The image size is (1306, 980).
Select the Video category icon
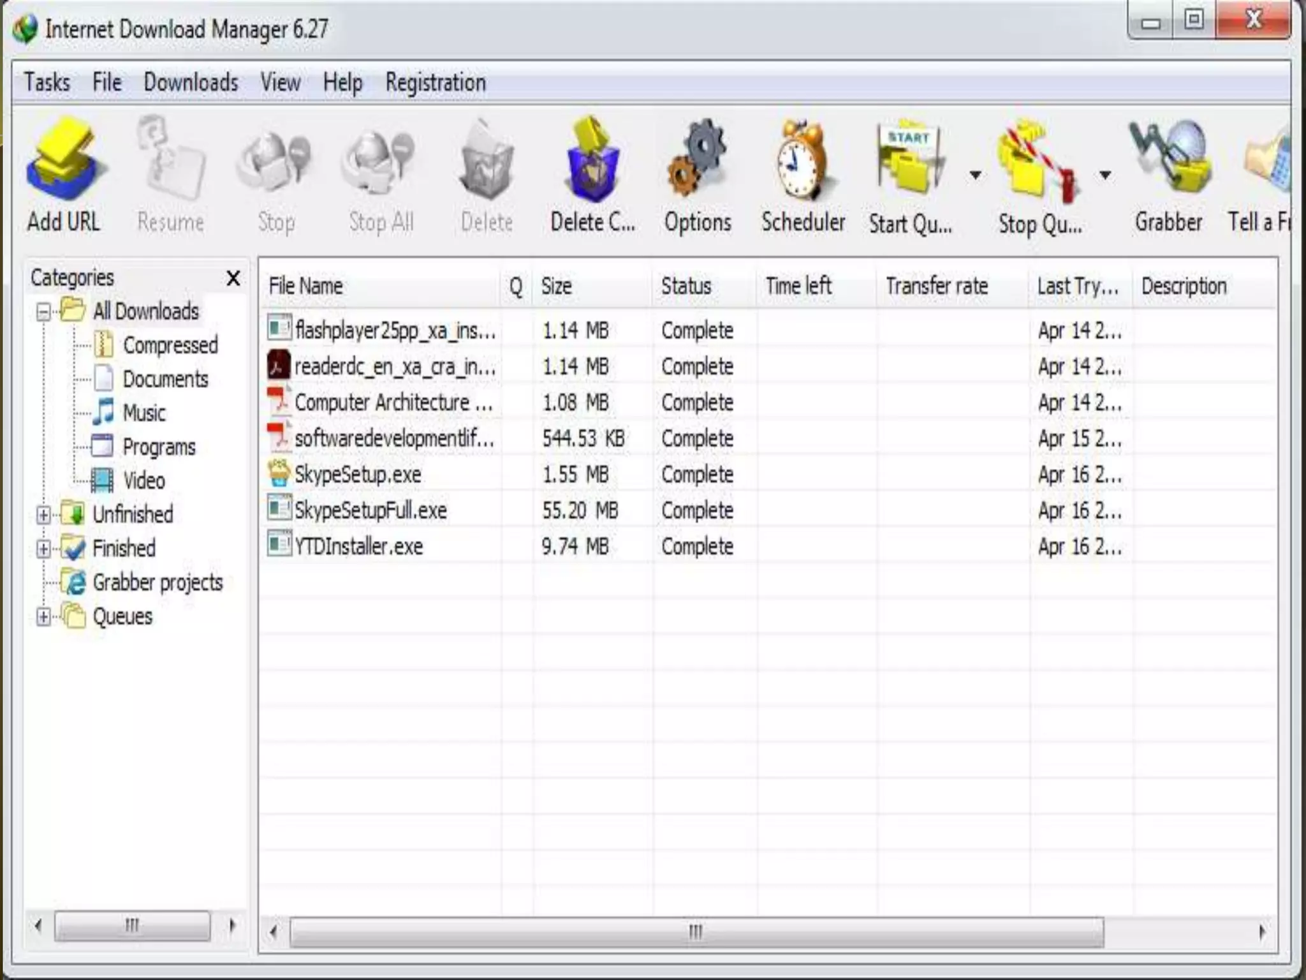click(x=102, y=480)
